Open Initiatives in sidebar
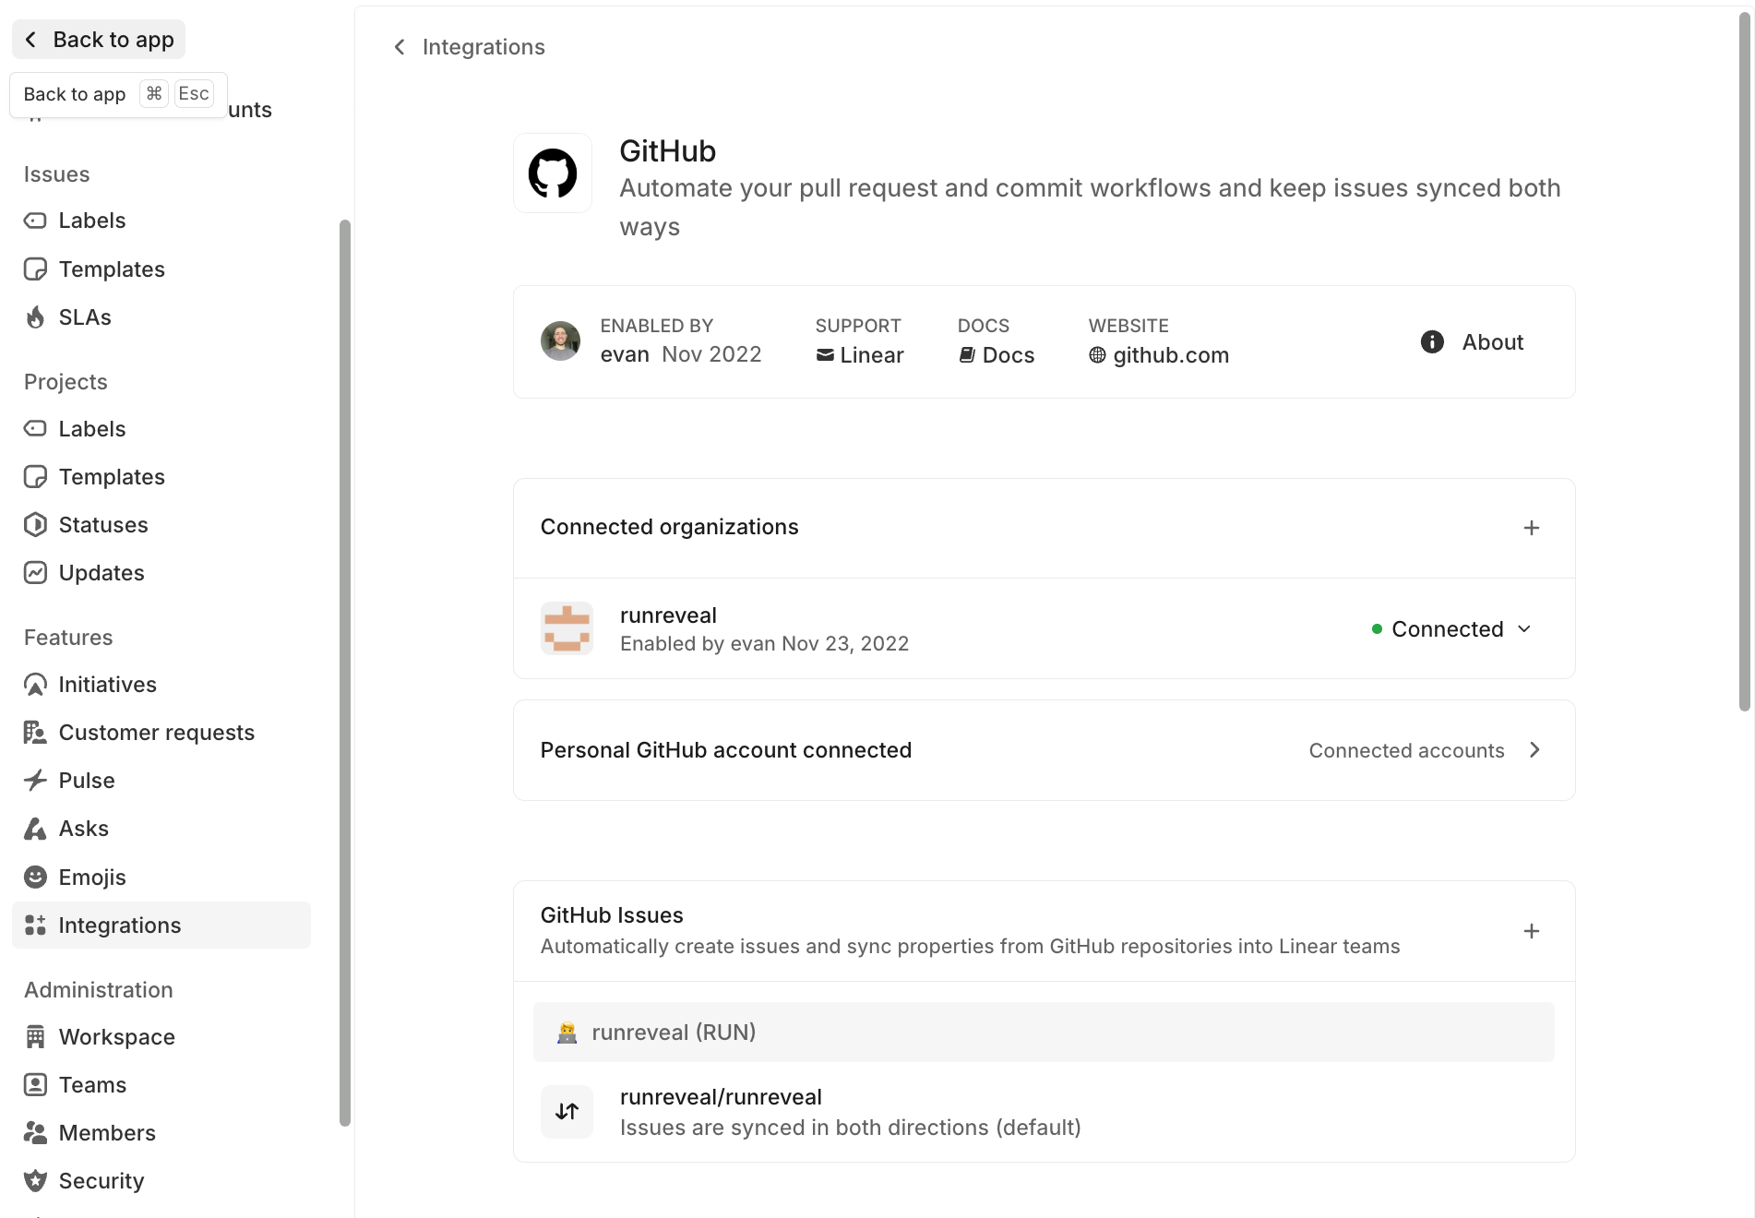 tap(107, 685)
